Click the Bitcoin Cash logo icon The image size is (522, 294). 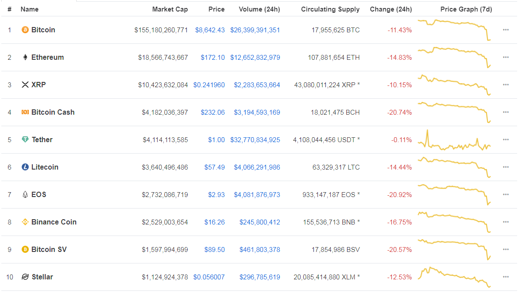coord(25,112)
